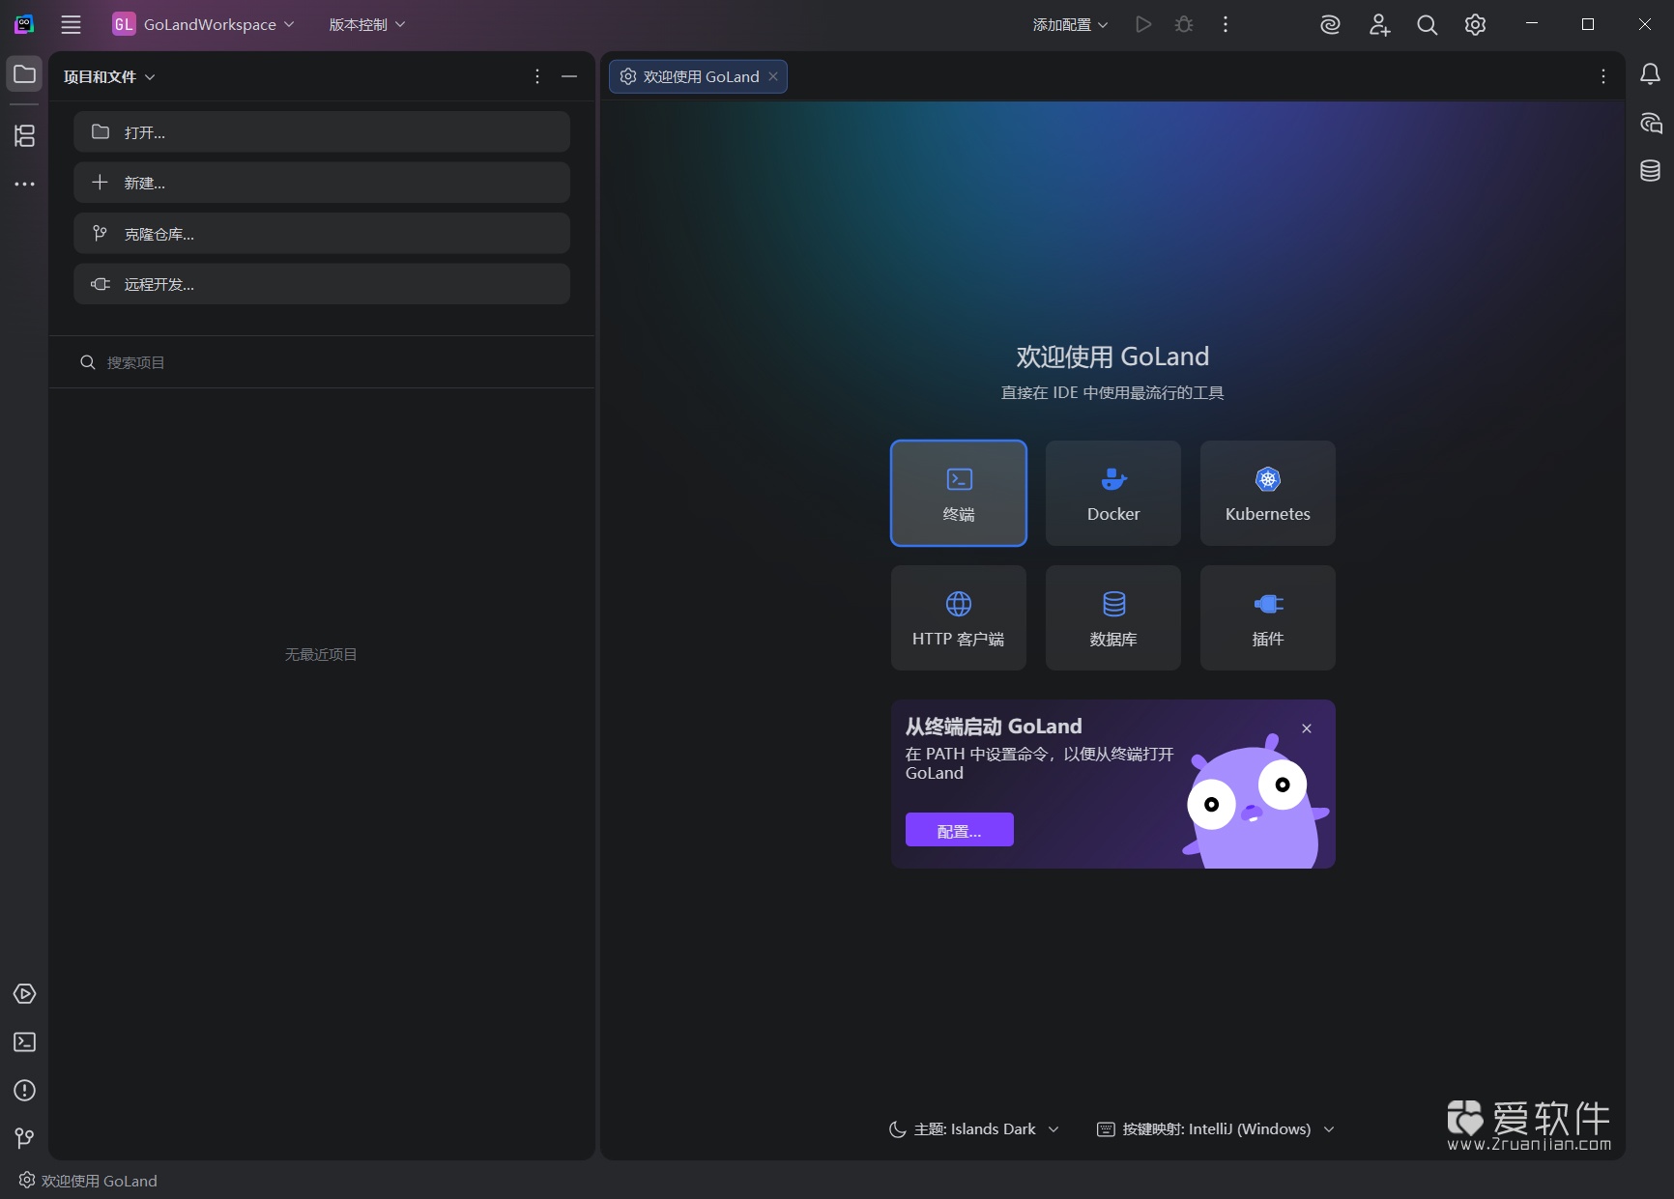
Task: Open Search Everywhere with the magnifier icon
Action: [1427, 25]
